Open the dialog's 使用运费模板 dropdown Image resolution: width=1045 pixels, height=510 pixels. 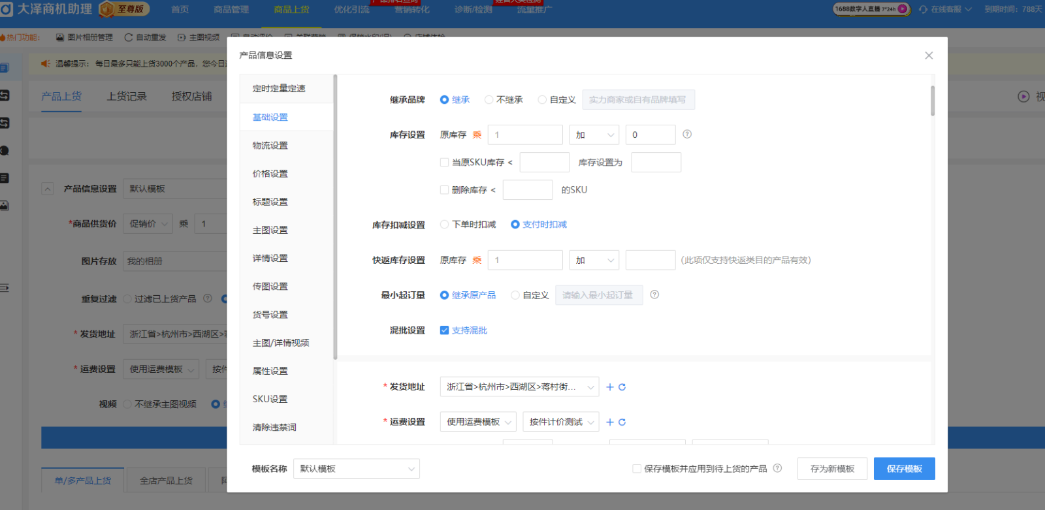point(478,422)
